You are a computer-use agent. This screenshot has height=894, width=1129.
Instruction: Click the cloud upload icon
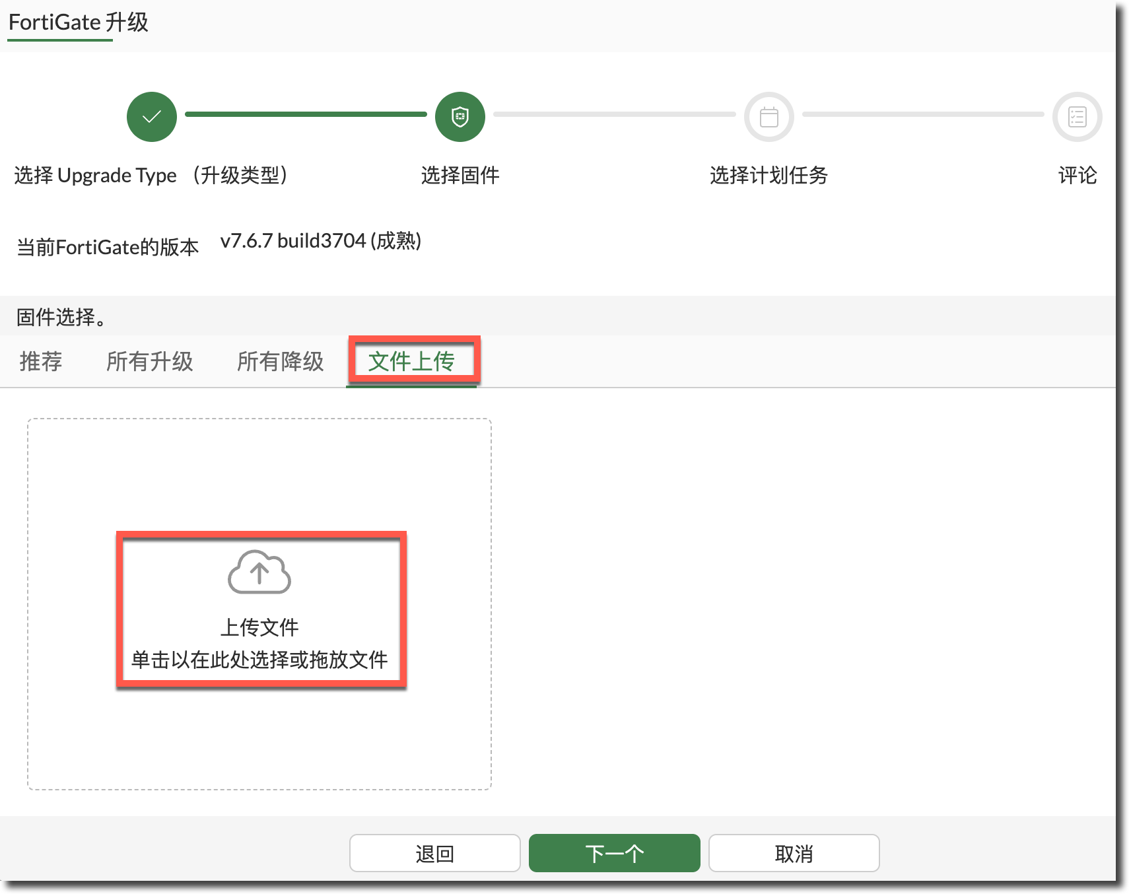[259, 572]
